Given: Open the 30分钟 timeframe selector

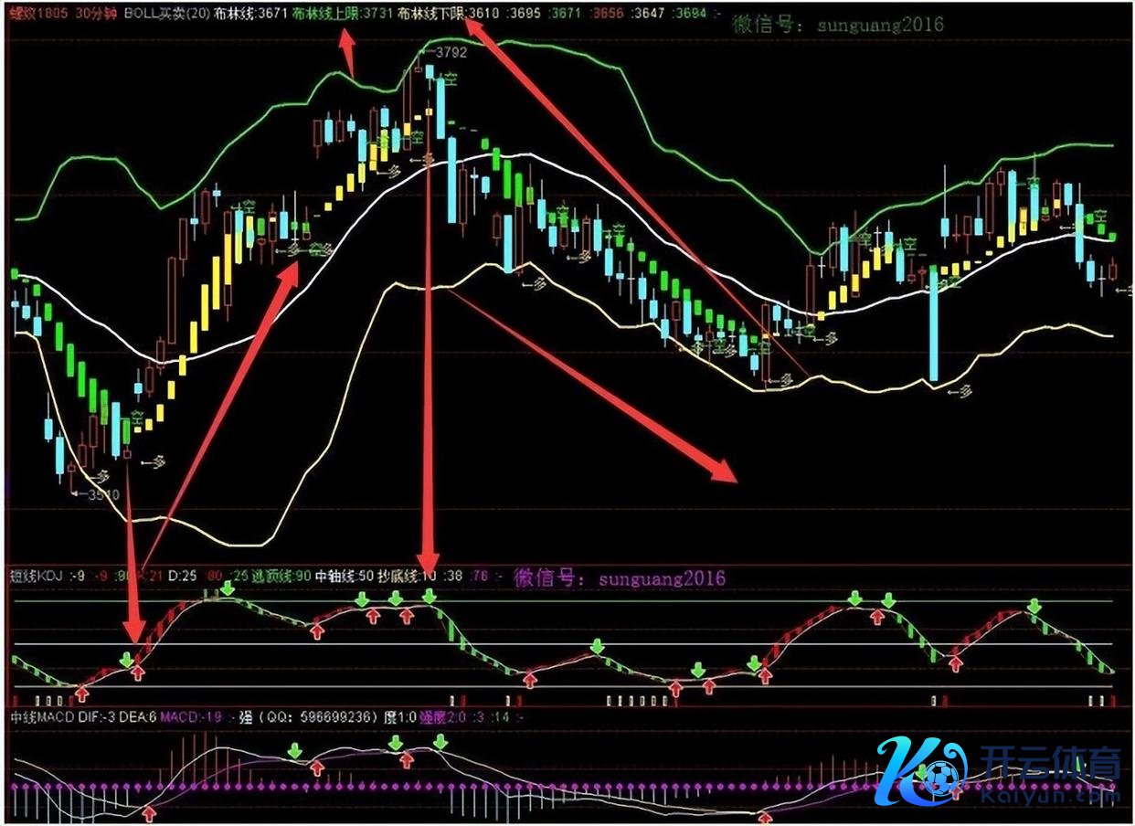Looking at the screenshot, I should point(97,14).
